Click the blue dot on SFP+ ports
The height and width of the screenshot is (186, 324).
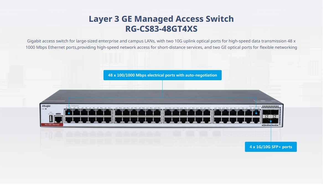[271, 122]
